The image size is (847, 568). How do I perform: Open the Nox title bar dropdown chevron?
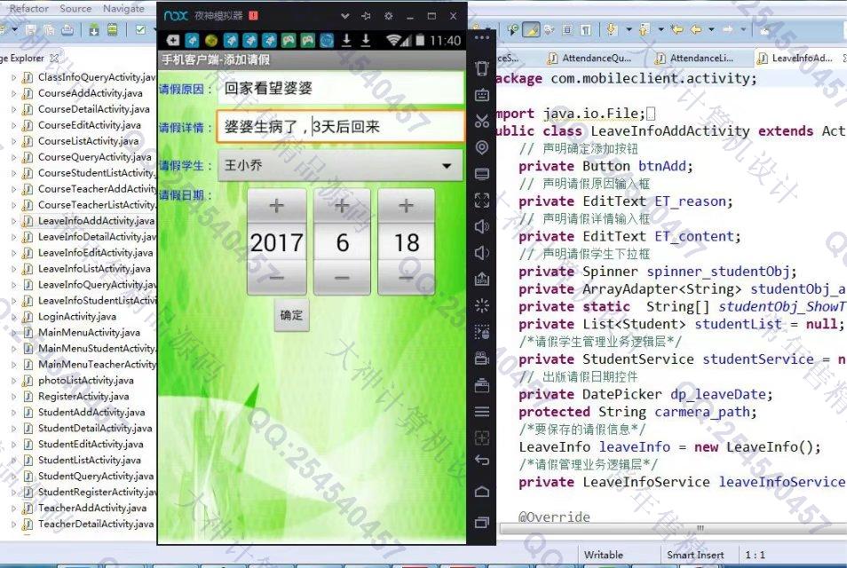[x=344, y=16]
